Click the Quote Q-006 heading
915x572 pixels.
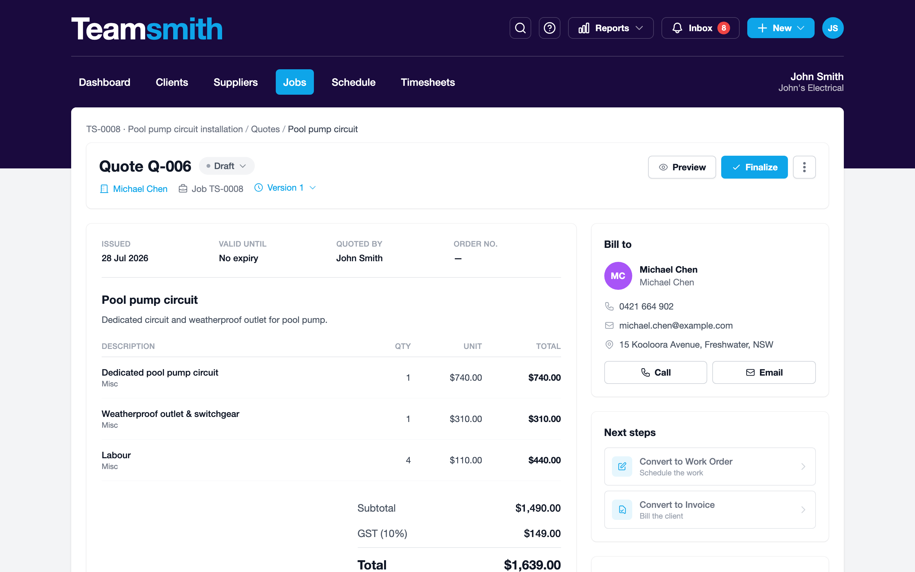point(145,166)
